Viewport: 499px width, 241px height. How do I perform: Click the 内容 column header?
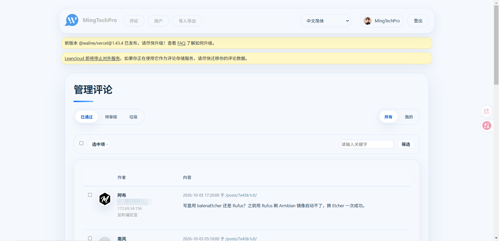coord(187,177)
